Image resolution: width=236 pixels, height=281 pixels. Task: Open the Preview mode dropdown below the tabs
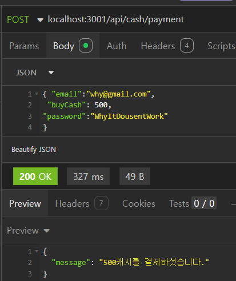(28, 230)
